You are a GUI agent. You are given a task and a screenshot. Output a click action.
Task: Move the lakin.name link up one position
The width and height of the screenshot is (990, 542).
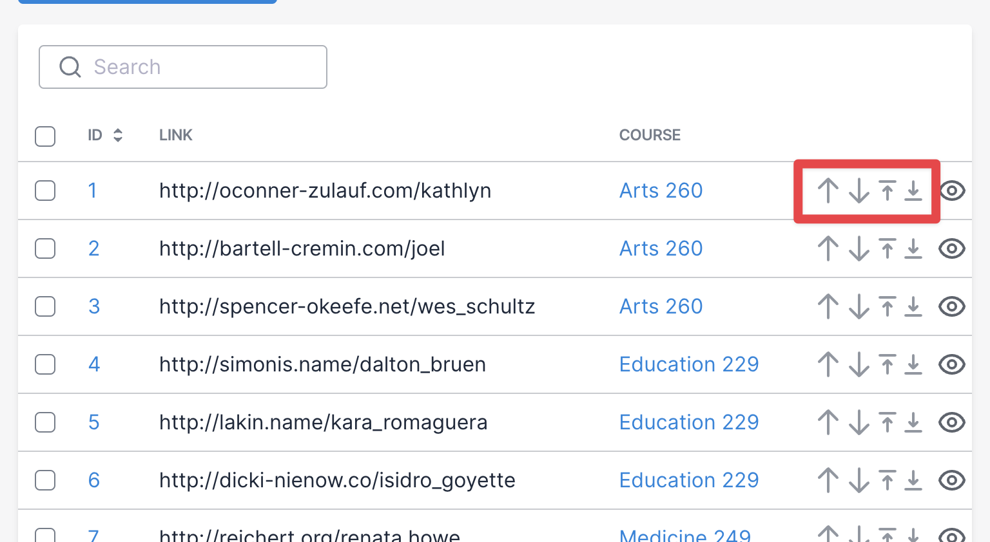click(x=828, y=422)
